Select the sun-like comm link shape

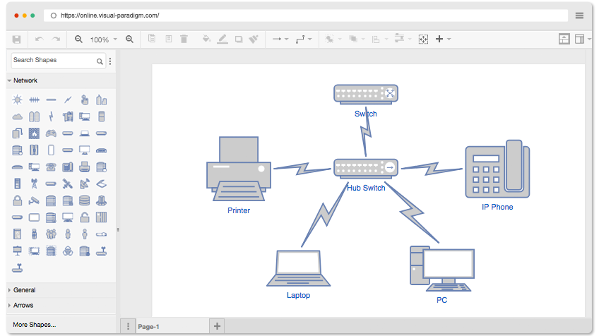point(17,100)
